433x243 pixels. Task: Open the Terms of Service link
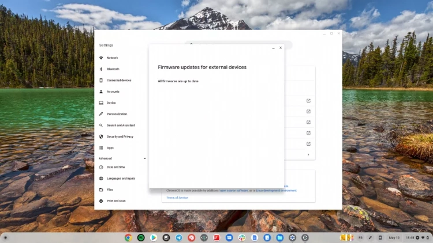click(x=177, y=198)
